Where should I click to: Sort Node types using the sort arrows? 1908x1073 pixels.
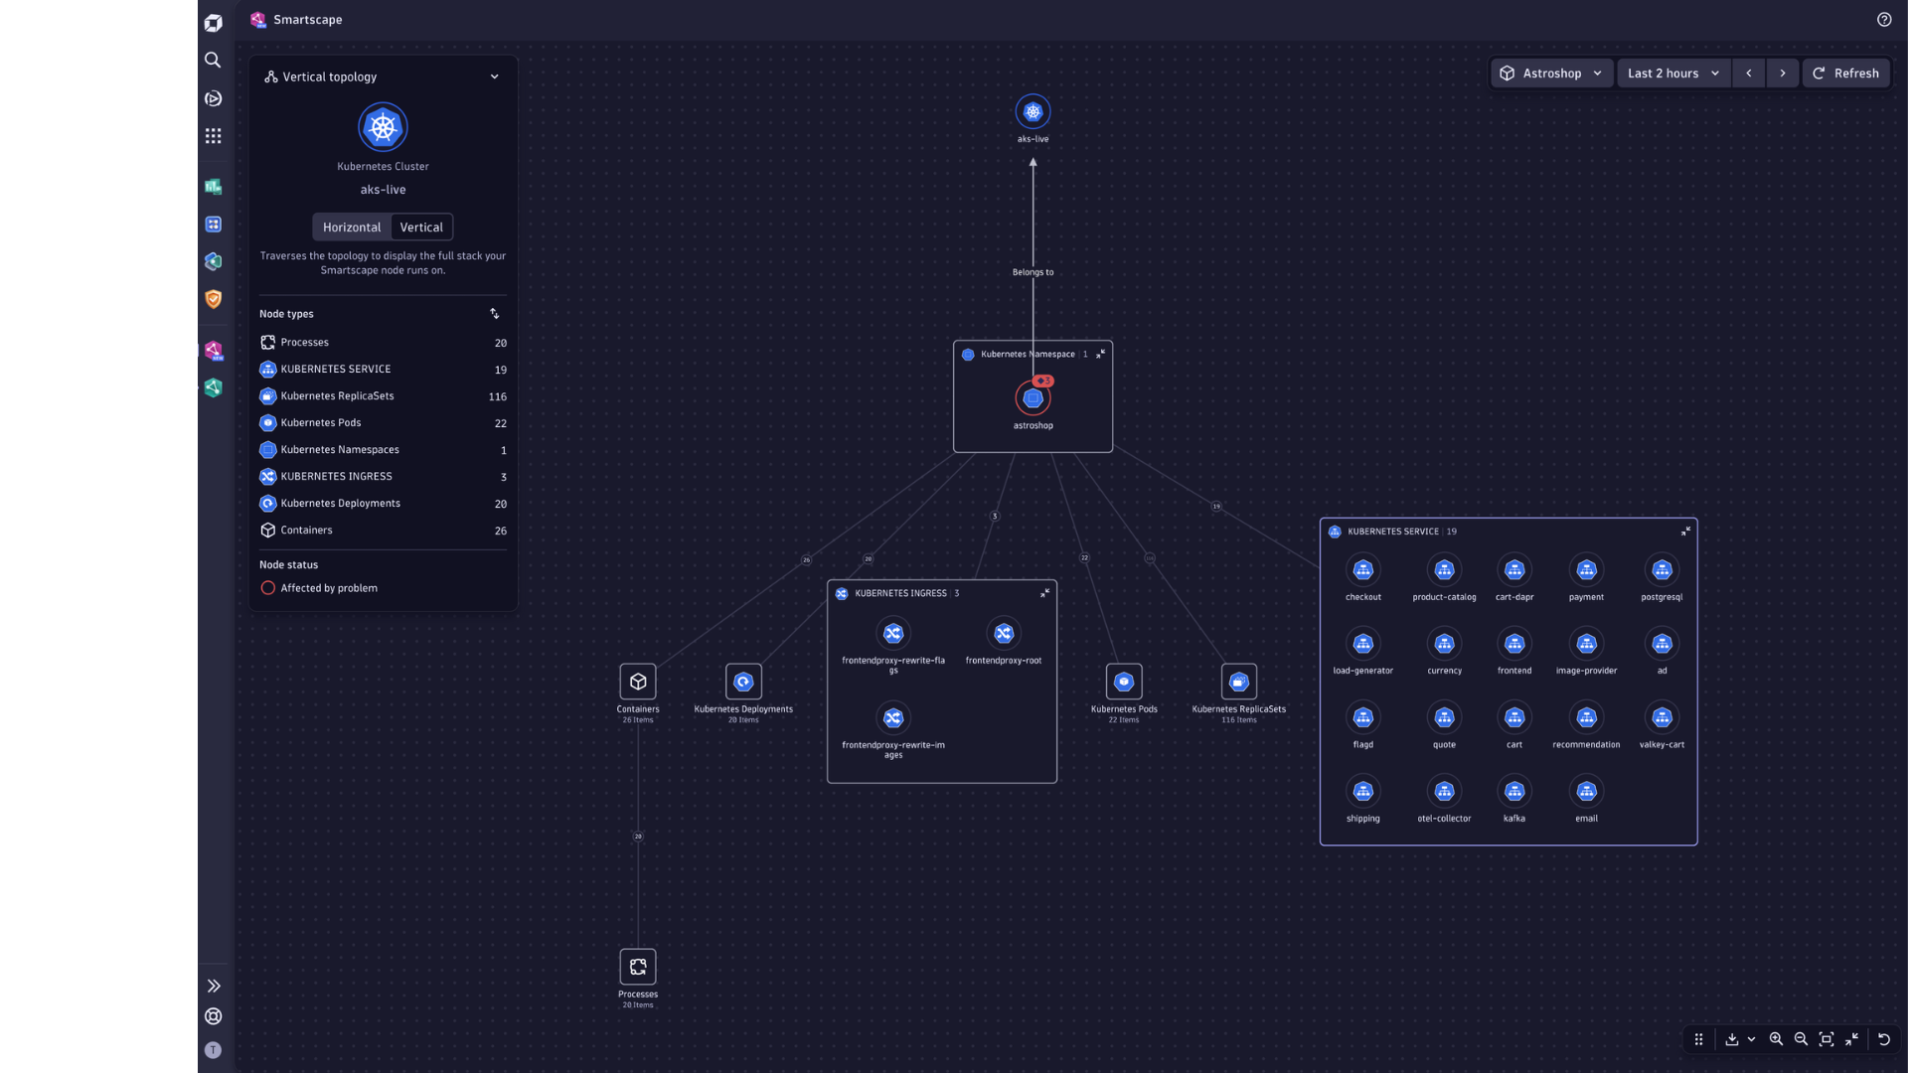coord(494,313)
